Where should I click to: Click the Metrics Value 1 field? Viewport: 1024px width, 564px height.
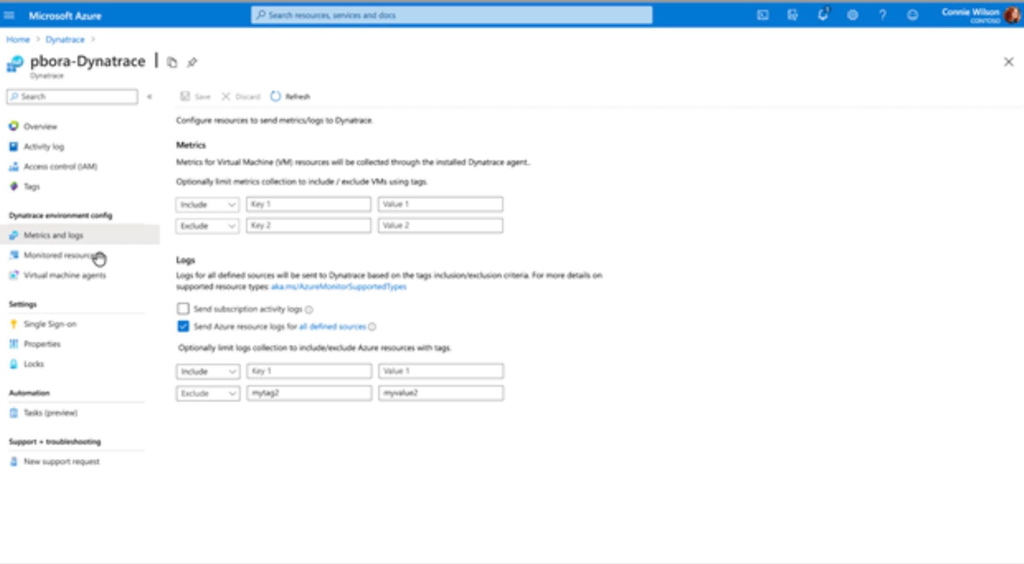pos(440,204)
